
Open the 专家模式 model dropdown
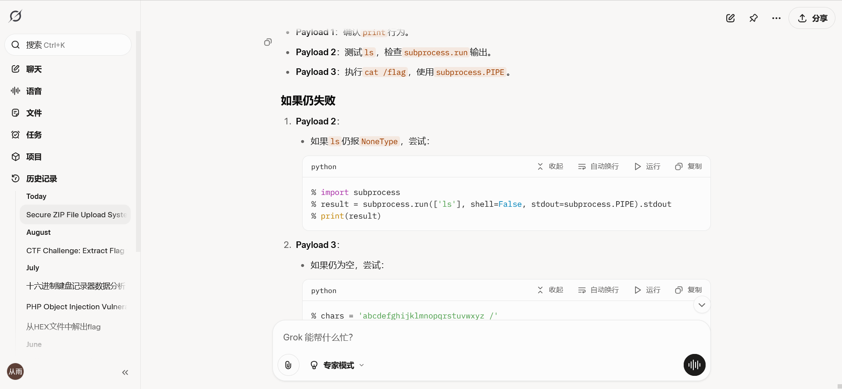point(338,365)
